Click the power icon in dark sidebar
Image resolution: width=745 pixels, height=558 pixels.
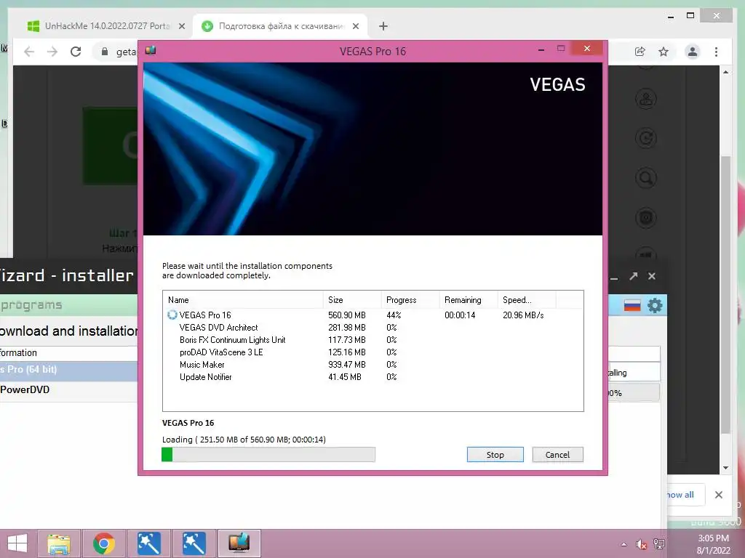pyautogui.click(x=646, y=218)
